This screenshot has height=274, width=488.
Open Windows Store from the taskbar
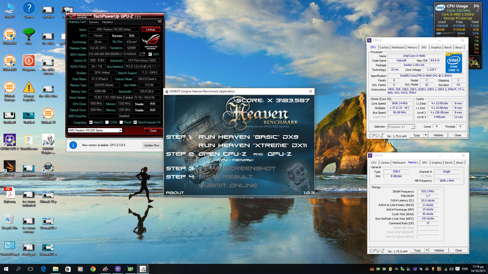pos(68,269)
